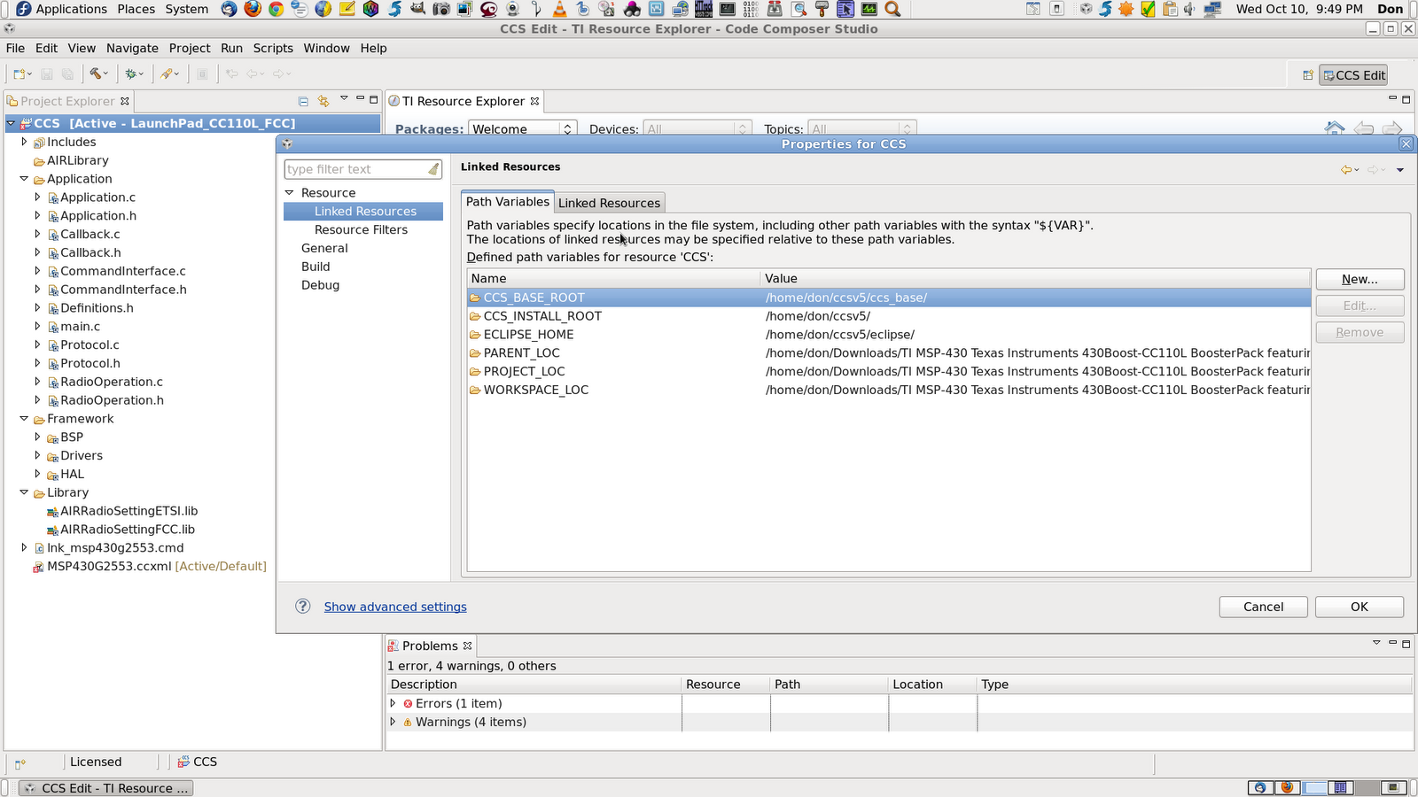Viewport: 1418px width, 797px height.
Task: Click the magnifier search icon in panel
Action: 892,9
